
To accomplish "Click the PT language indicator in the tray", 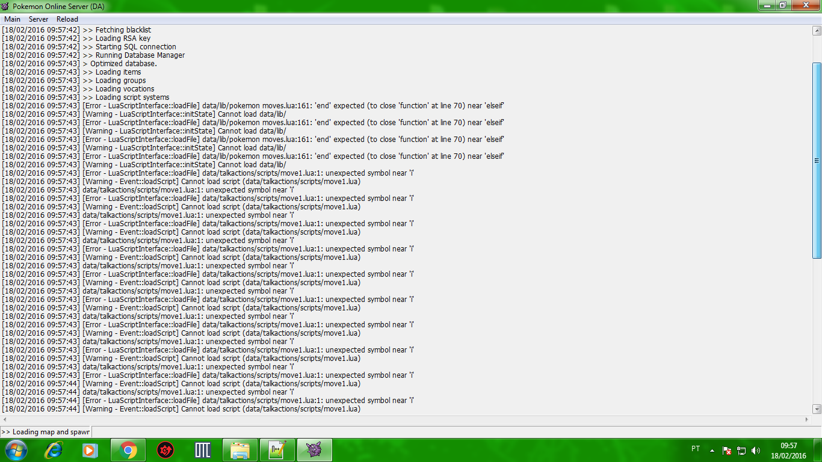I will pos(696,449).
